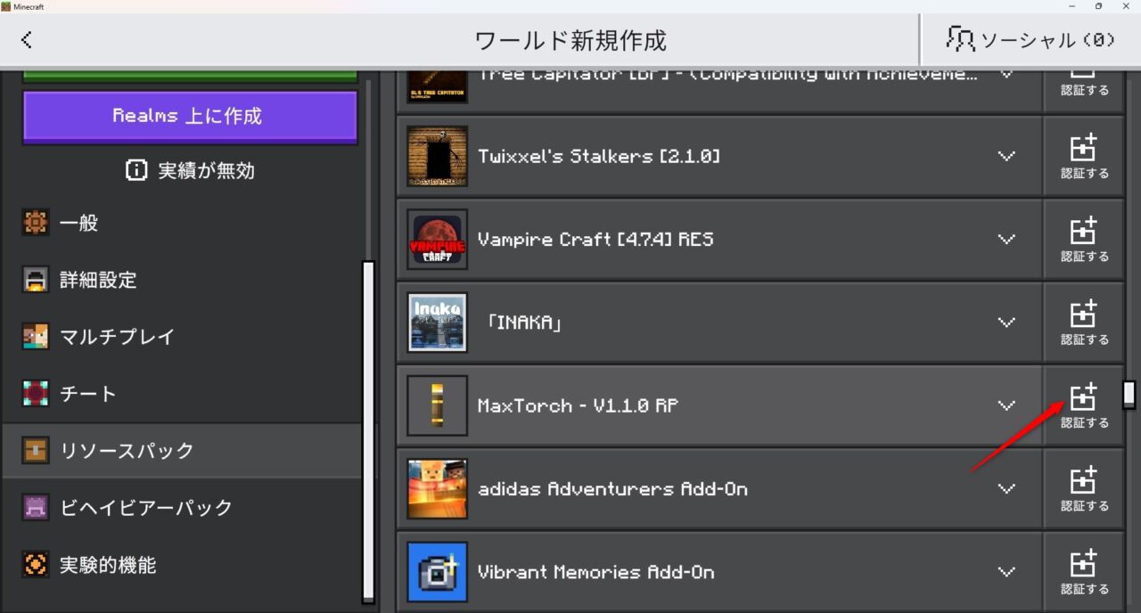Select the リソースパック tab
The image size is (1141, 613).
click(182, 451)
